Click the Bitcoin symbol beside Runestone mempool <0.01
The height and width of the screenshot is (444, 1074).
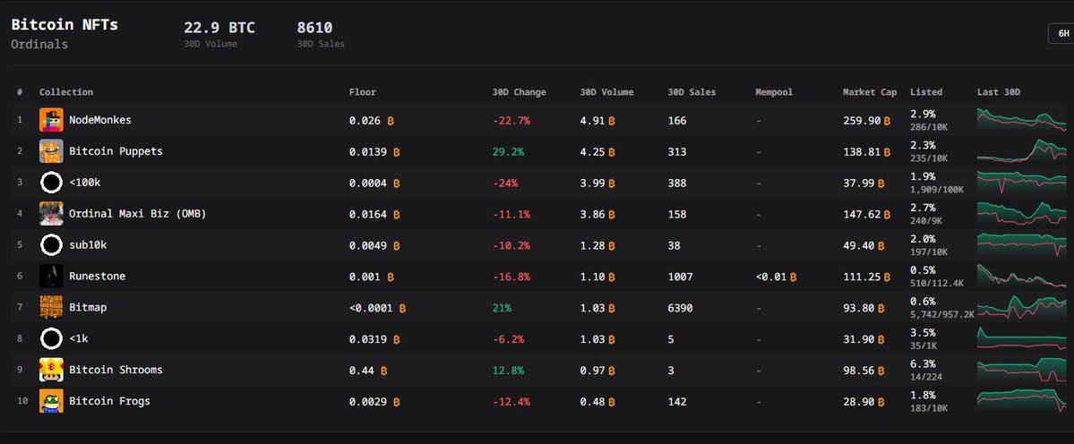click(x=793, y=277)
